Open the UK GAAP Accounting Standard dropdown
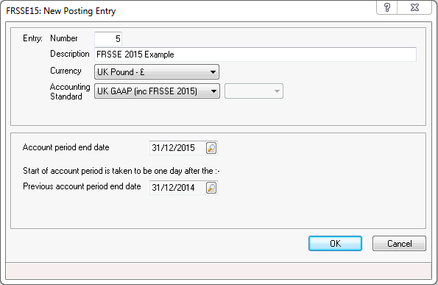 pyautogui.click(x=157, y=91)
